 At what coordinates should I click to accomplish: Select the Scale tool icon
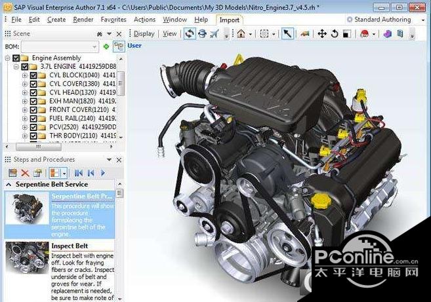[x=346, y=34]
